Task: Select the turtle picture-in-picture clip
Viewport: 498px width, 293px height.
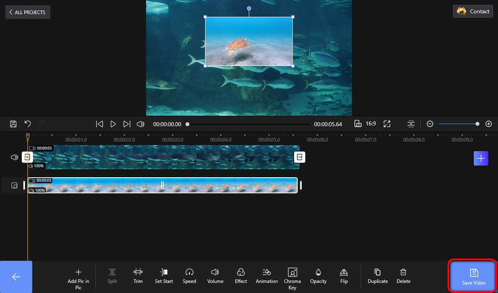Action: coord(163,185)
